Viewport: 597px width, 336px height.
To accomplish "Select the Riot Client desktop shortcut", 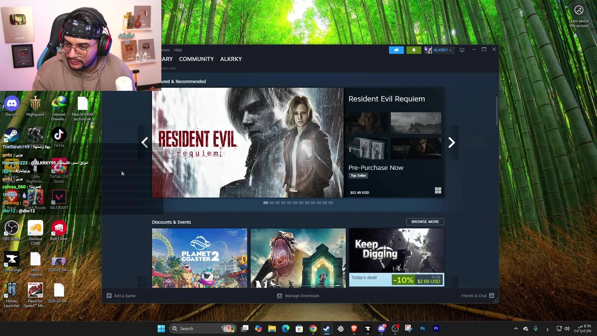I will point(59,231).
